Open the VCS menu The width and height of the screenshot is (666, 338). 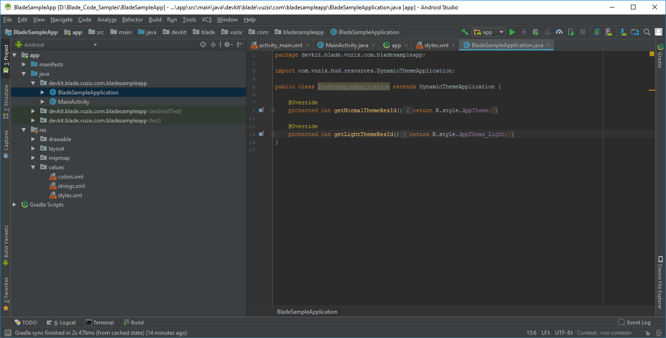pyautogui.click(x=207, y=20)
